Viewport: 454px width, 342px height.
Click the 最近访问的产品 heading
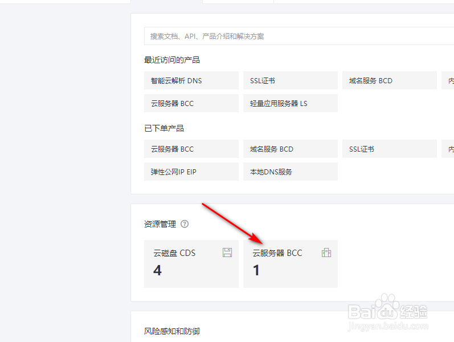(x=172, y=60)
